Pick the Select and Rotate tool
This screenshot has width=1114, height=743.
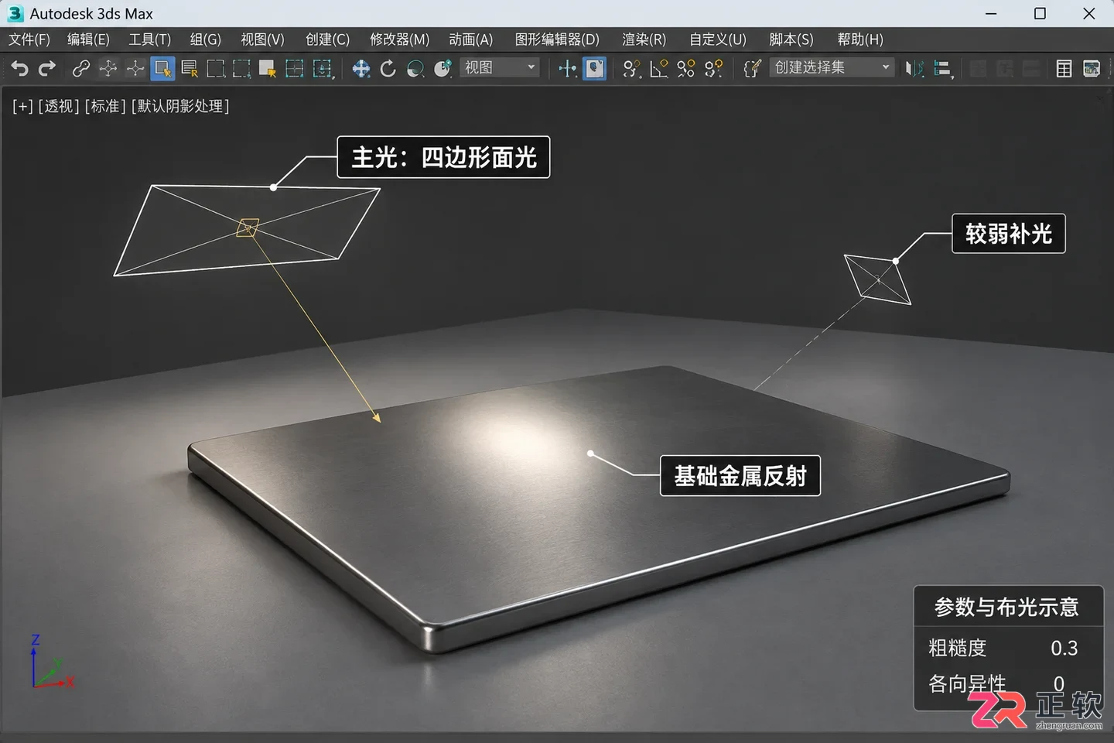coord(388,69)
